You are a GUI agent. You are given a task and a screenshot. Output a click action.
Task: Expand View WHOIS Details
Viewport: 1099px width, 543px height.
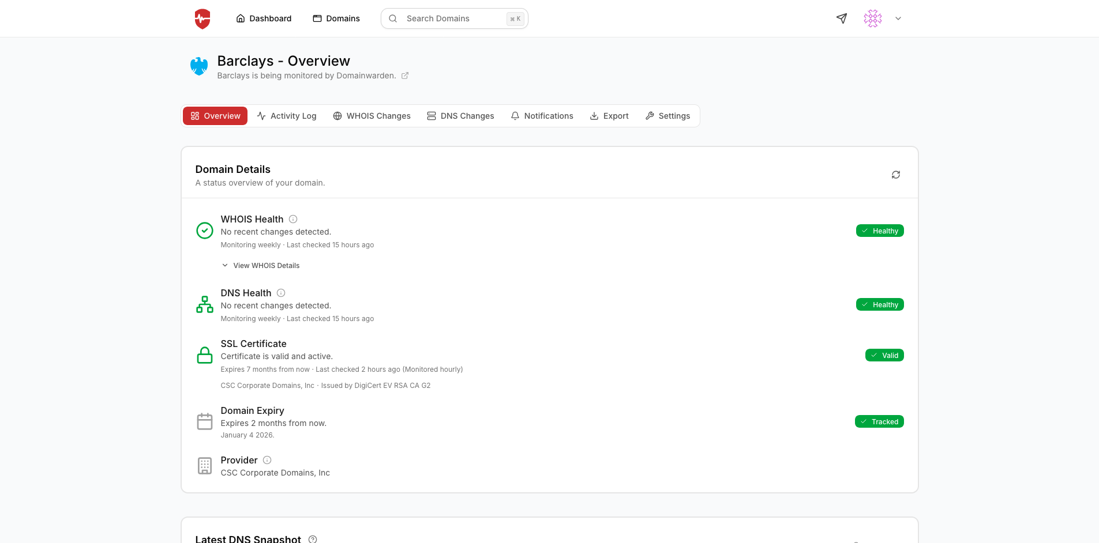[261, 266]
